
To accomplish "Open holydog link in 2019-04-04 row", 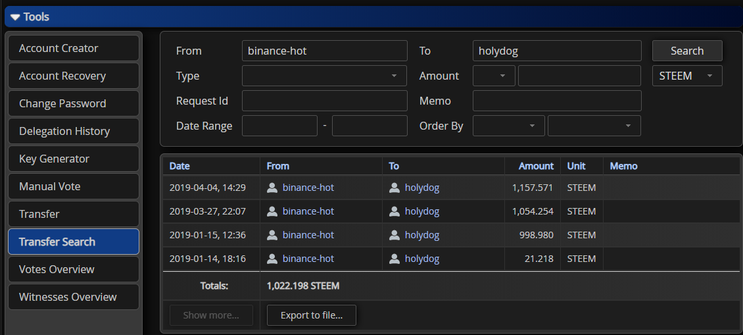I will click(x=422, y=188).
